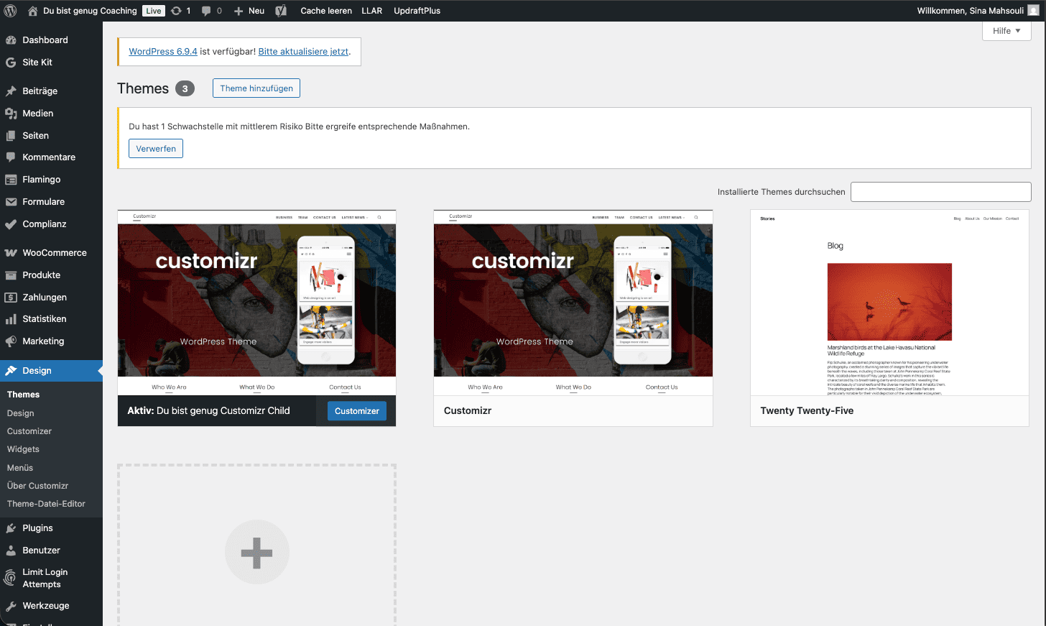
Task: Click the Plugins plug icon
Action: pos(11,528)
